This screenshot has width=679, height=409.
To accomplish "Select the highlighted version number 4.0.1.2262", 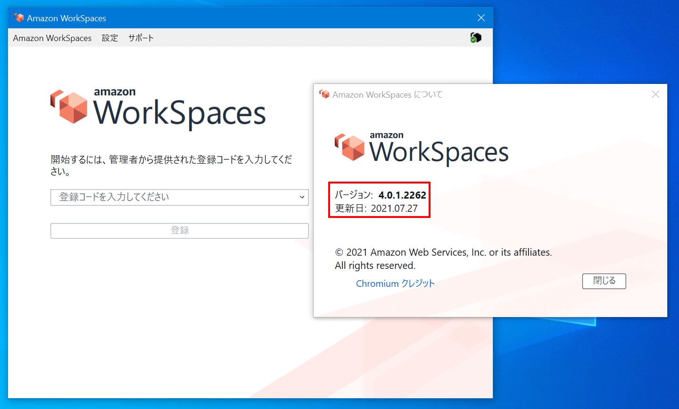I will click(x=402, y=194).
